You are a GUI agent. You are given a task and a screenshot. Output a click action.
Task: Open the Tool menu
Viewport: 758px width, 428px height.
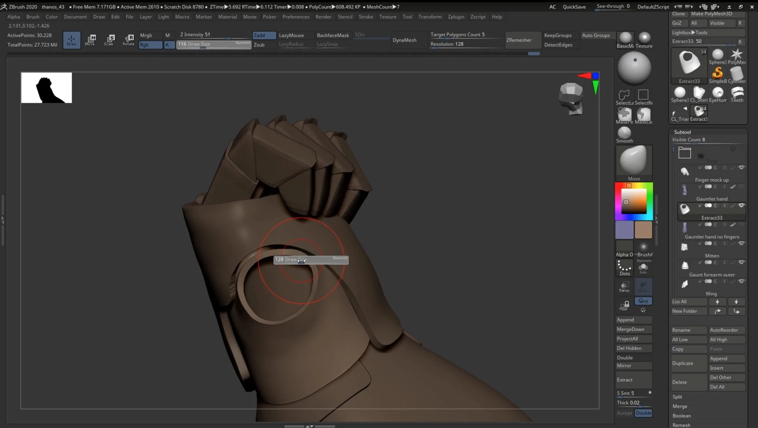click(407, 17)
